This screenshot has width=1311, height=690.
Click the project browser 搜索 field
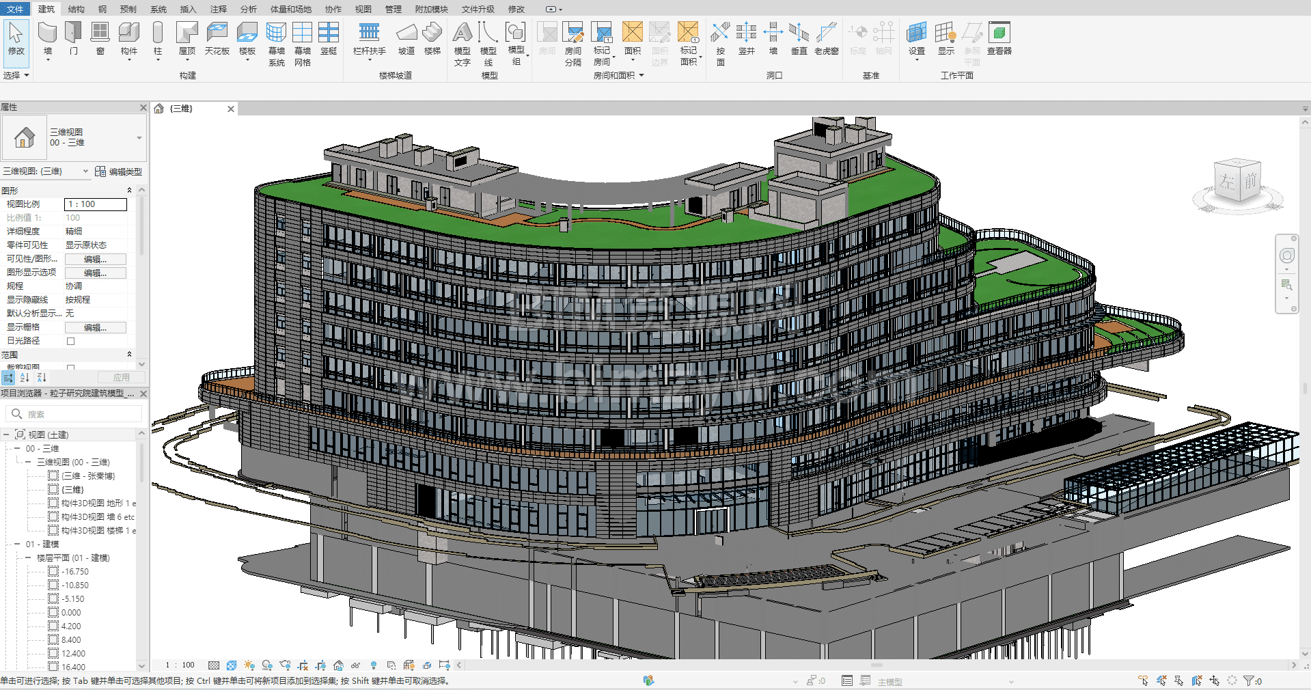82,414
